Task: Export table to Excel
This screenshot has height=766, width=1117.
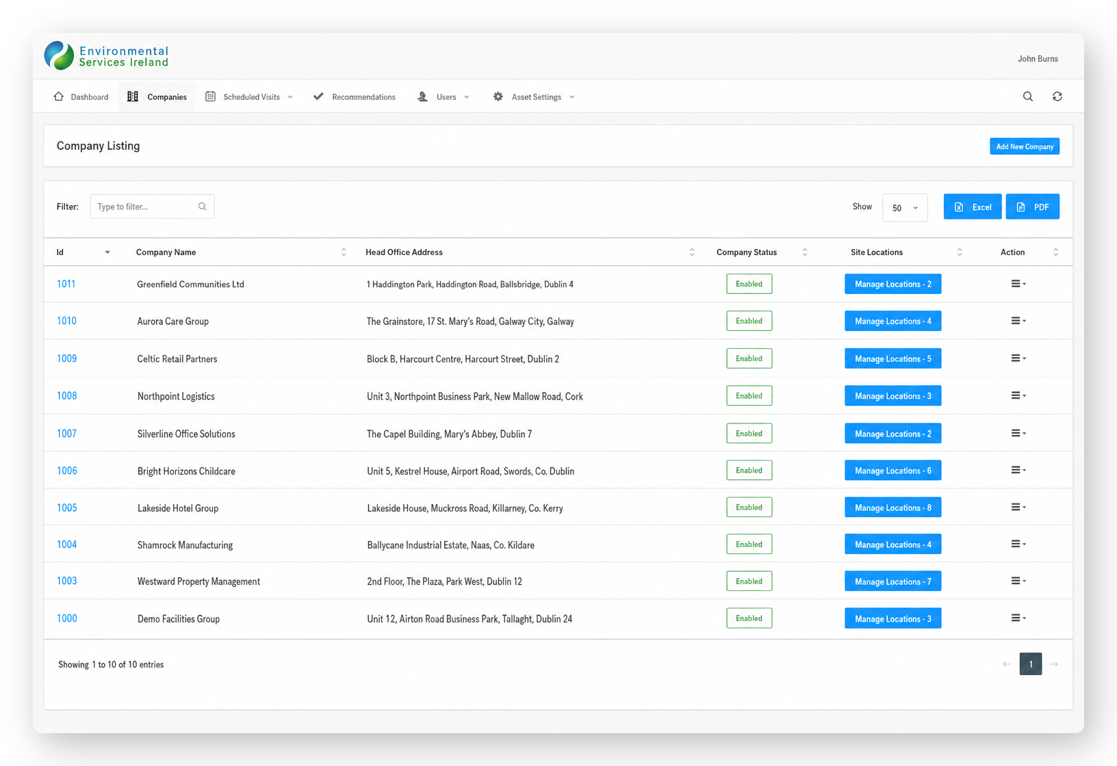Action: (x=972, y=207)
